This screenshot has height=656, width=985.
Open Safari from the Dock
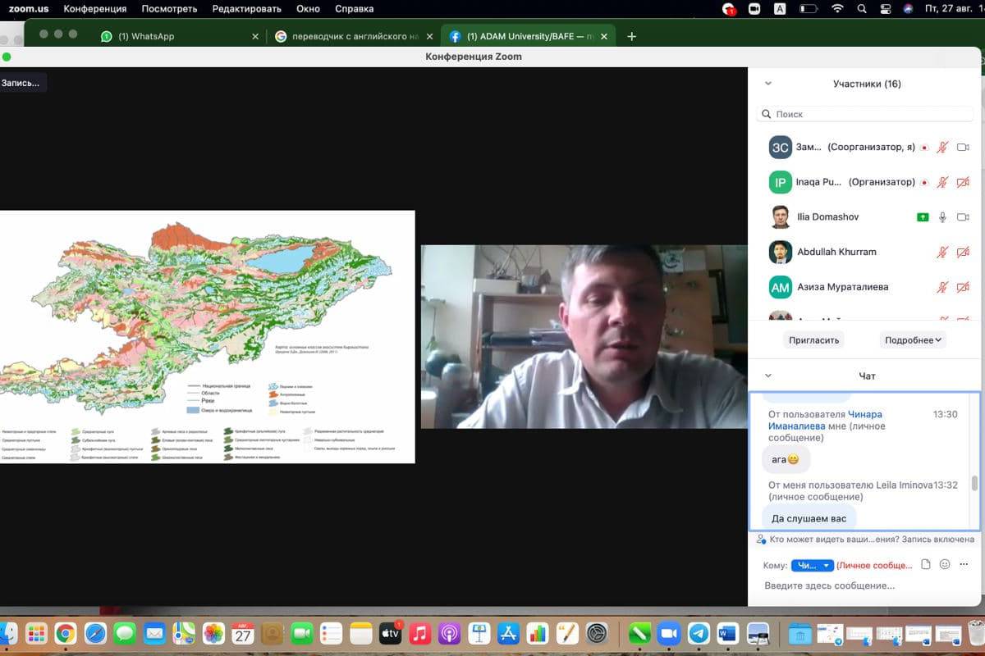95,633
